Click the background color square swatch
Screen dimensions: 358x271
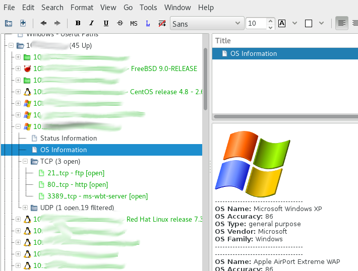(309, 23)
